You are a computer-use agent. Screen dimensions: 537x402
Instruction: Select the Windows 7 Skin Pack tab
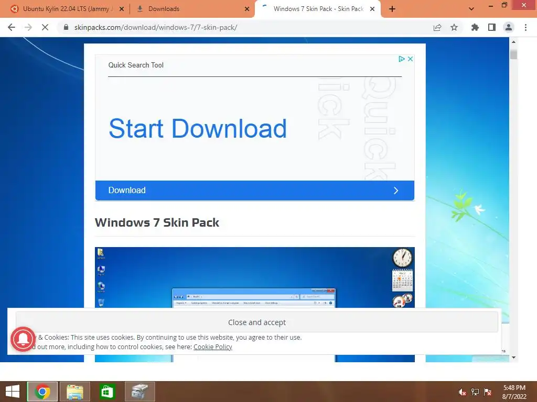coord(318,9)
